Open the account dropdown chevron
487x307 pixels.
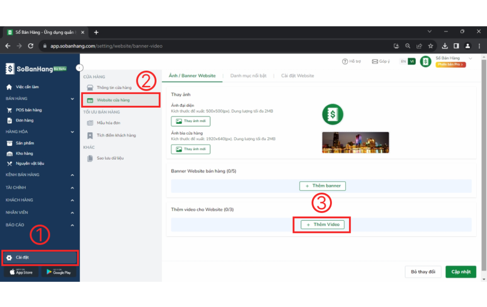(x=470, y=58)
